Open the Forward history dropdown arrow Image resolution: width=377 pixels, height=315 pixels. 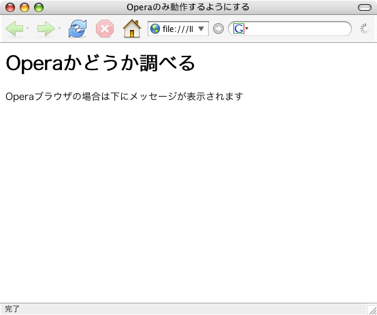60,29
